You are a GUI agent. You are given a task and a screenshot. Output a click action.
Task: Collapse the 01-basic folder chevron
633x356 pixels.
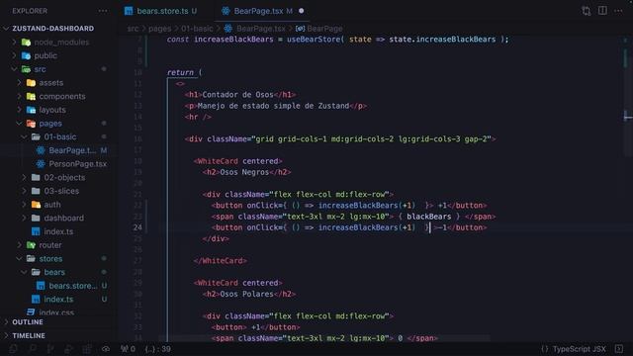pos(24,136)
